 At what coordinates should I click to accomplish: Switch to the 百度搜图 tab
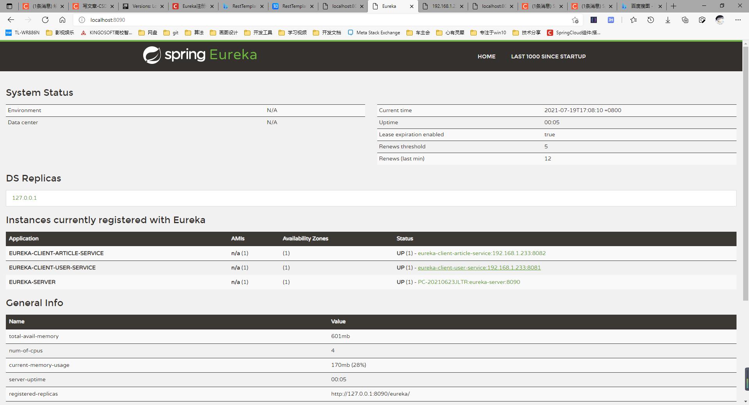[641, 6]
